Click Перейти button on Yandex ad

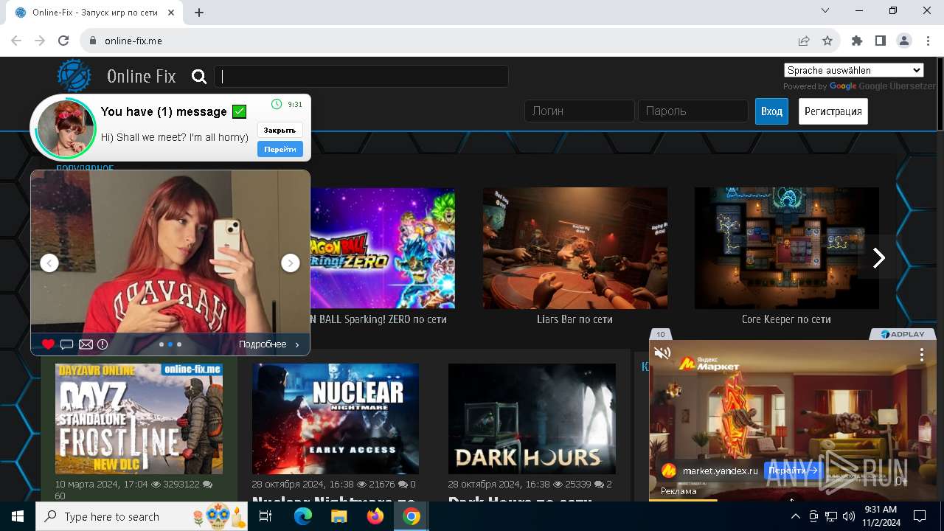coord(794,471)
